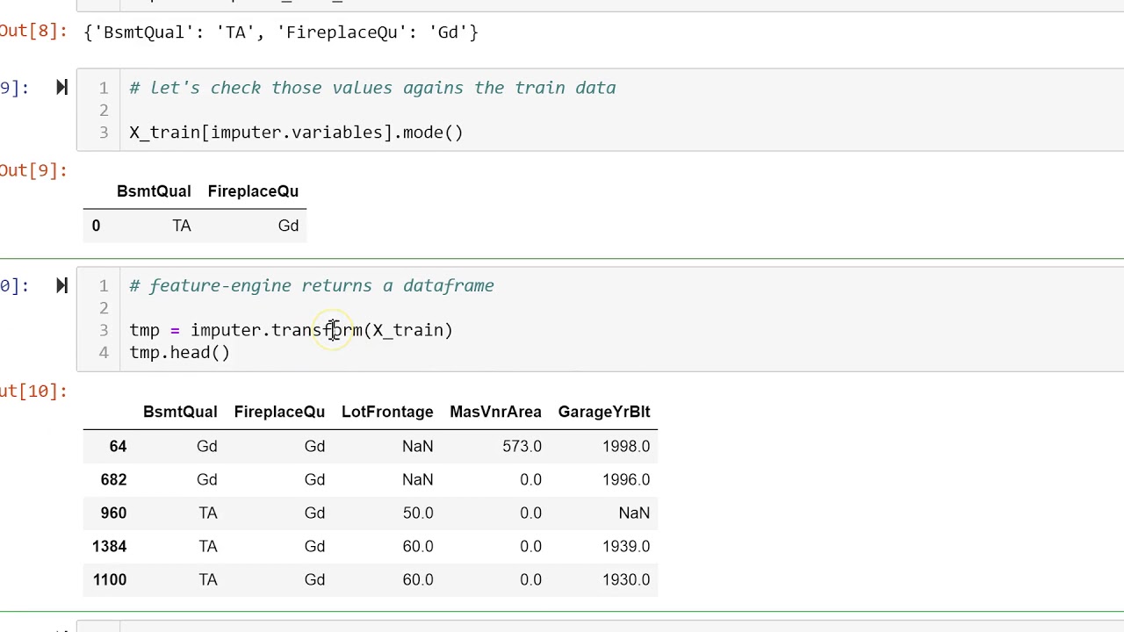Click the TA value in Out[9] table

[x=182, y=226]
